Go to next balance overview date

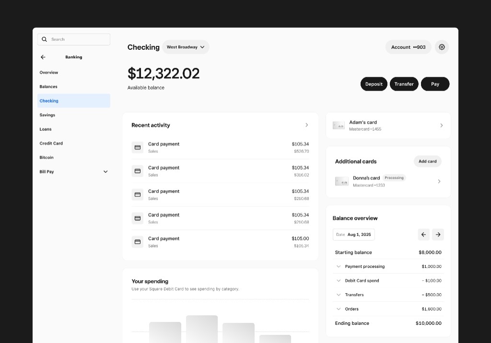click(438, 234)
